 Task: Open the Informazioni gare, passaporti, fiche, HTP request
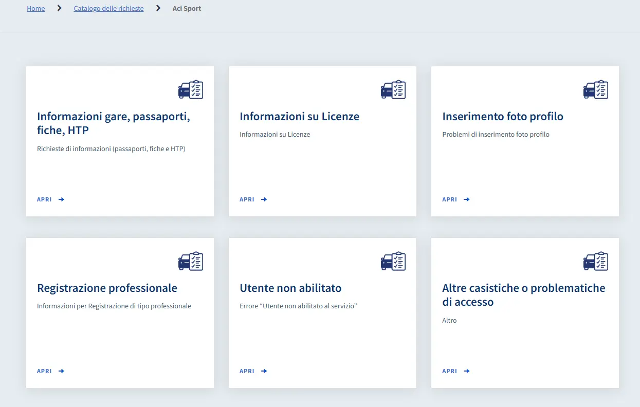coord(50,199)
